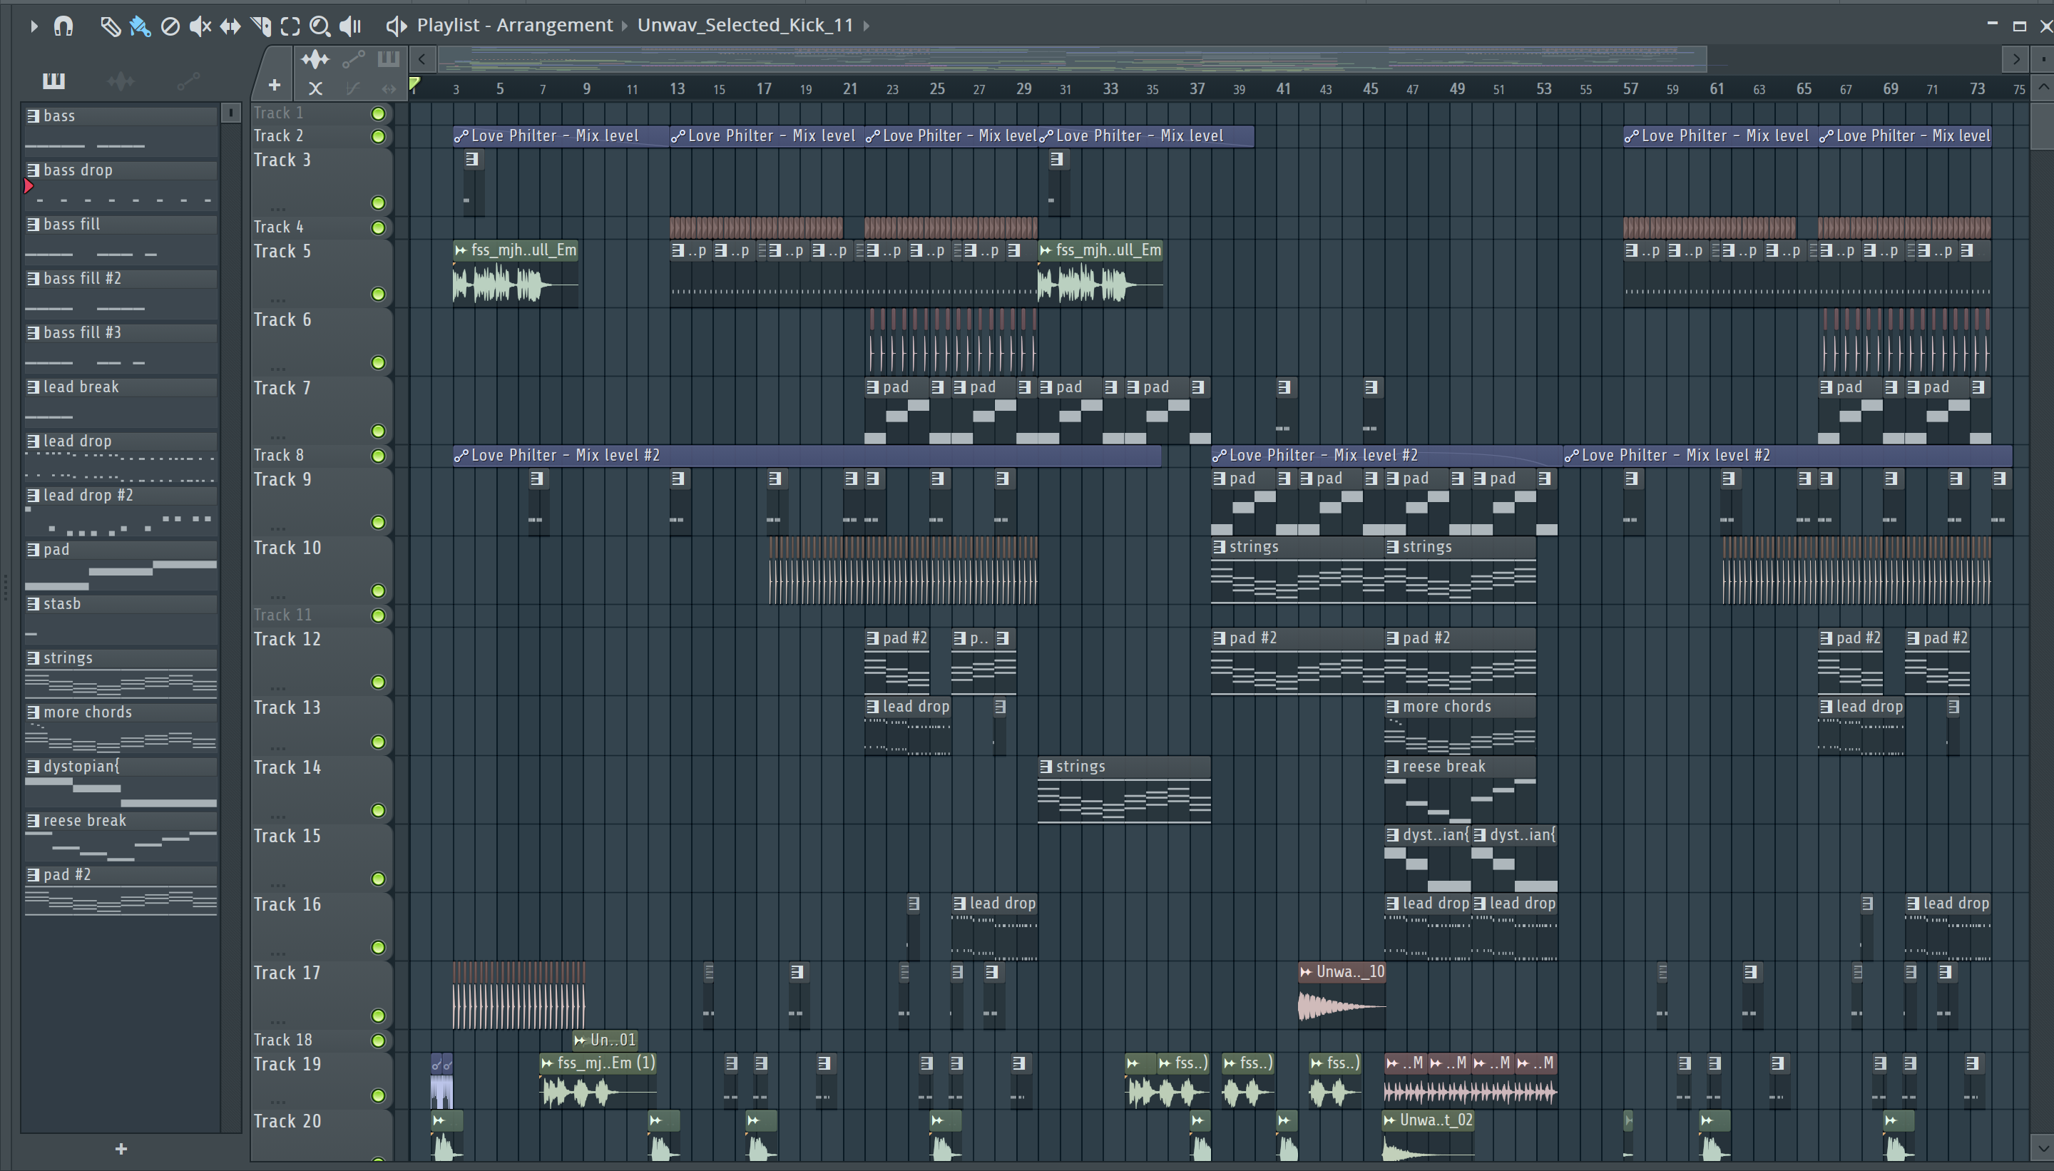Select the Zoom tool

[x=320, y=26]
